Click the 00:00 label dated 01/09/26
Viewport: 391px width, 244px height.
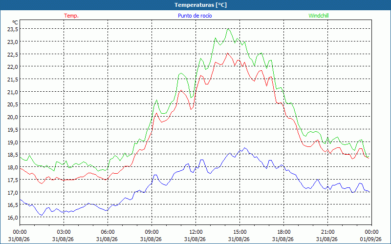tap(371, 232)
